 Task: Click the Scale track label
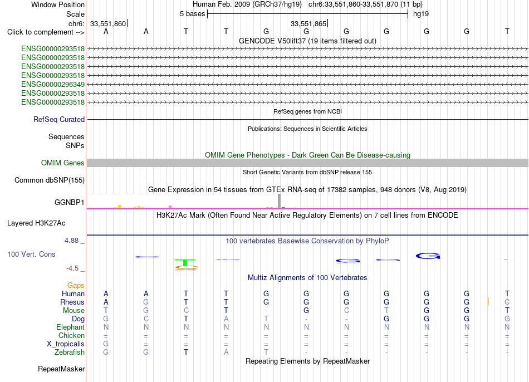point(75,14)
